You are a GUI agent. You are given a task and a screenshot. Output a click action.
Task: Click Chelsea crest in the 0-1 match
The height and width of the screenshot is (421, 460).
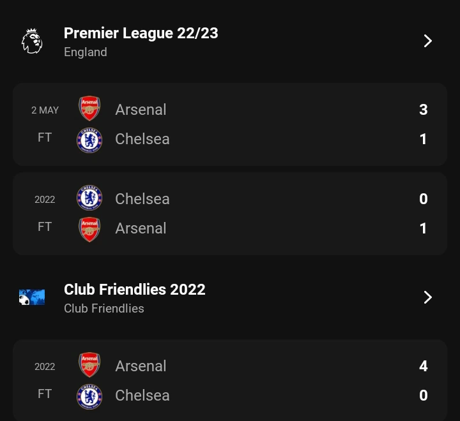tap(89, 198)
